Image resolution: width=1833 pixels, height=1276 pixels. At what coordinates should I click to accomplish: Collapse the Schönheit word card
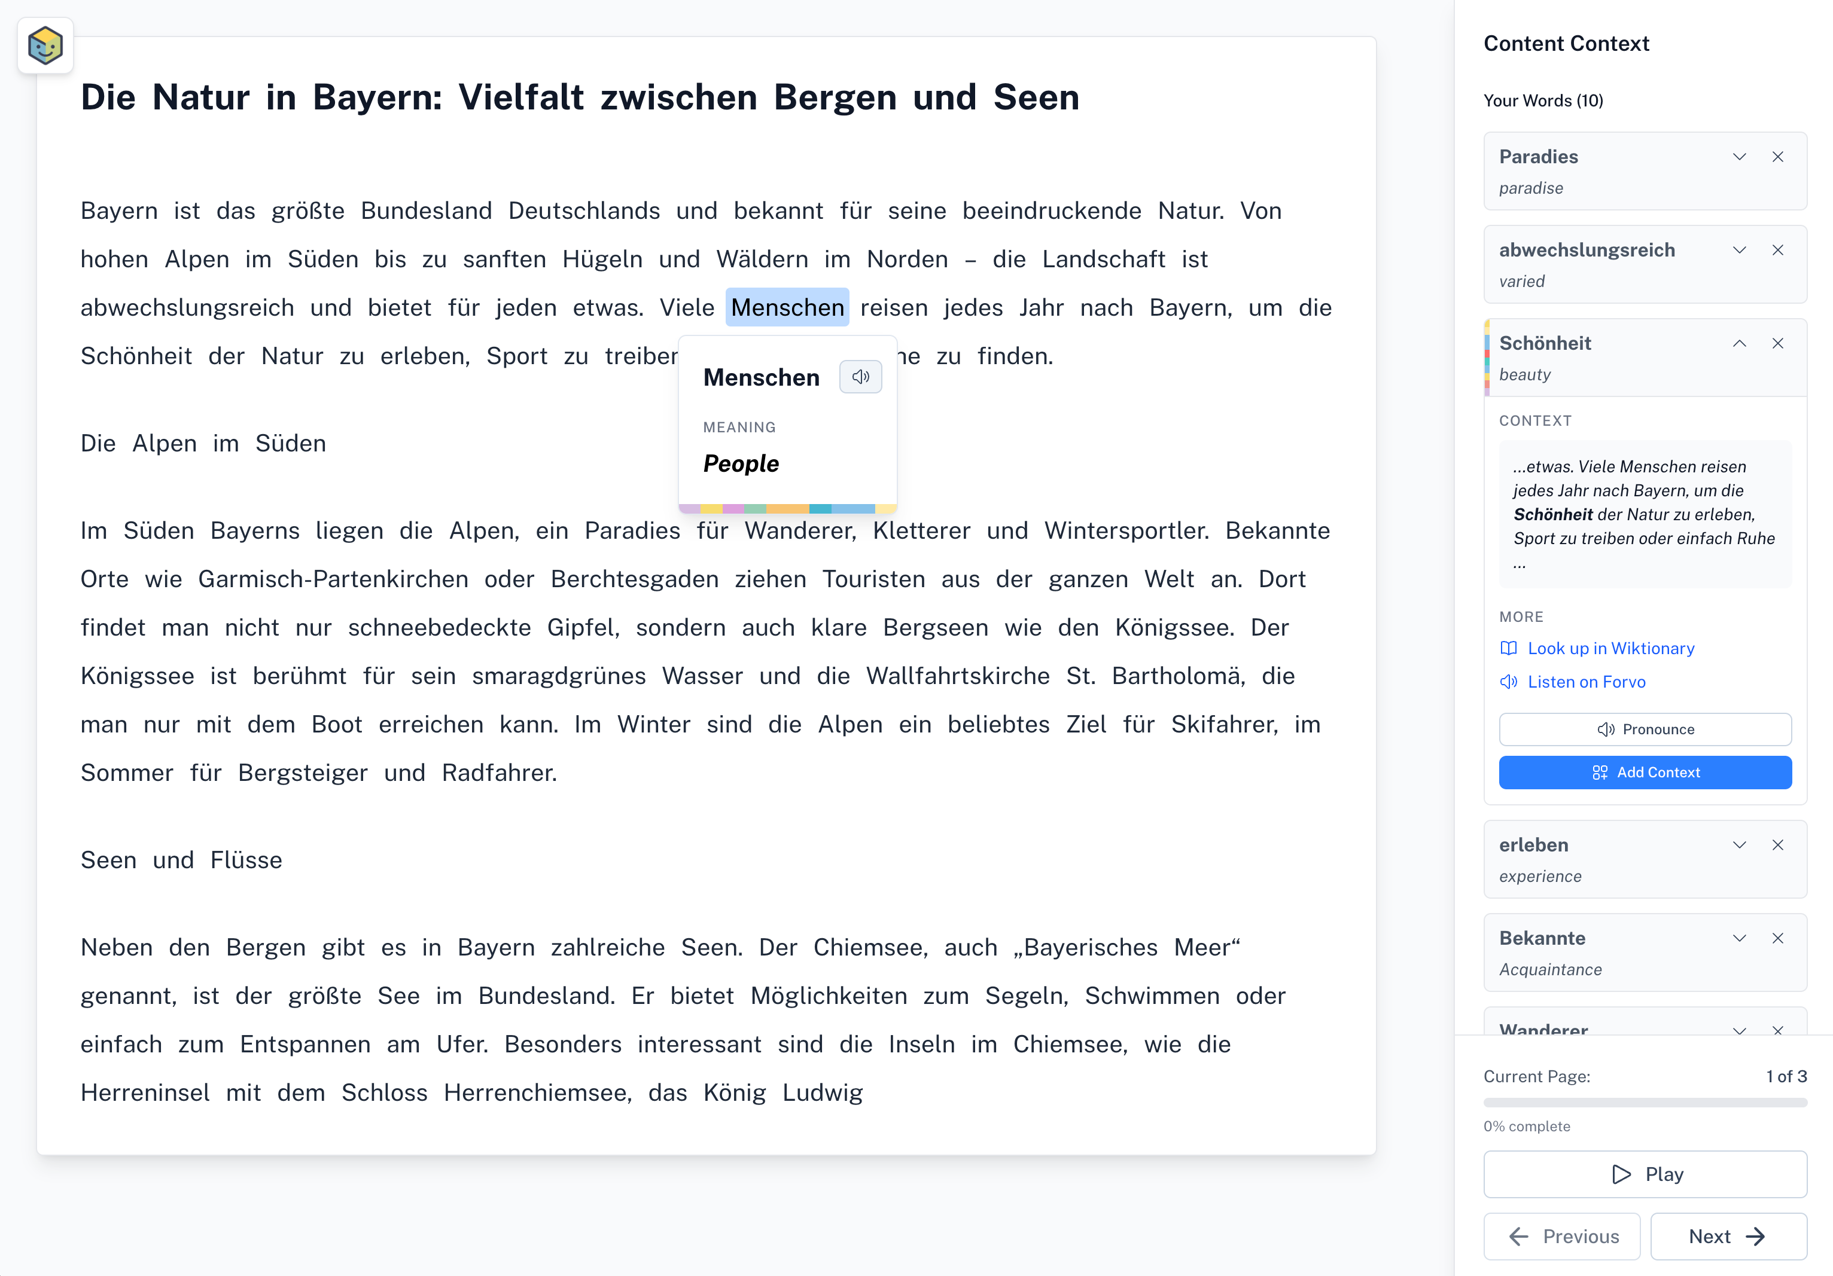(x=1739, y=343)
